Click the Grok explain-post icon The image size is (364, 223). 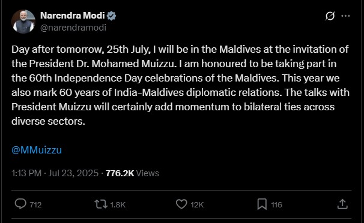tap(330, 16)
